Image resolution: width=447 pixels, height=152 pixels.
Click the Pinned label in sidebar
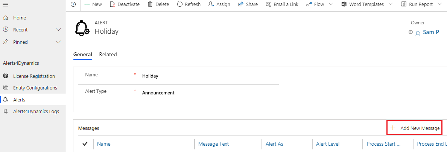20,42
